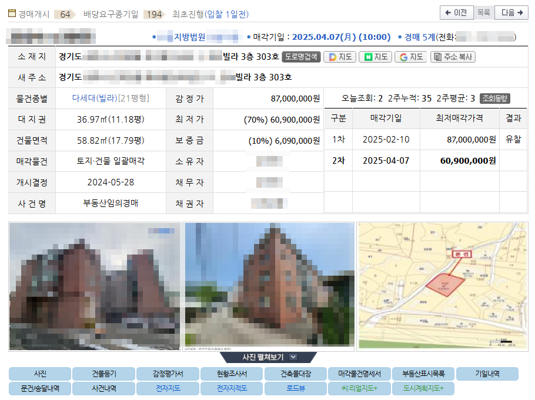535x400 pixels.
Task: Open the 전자지도 electronic map
Action: coord(167,388)
